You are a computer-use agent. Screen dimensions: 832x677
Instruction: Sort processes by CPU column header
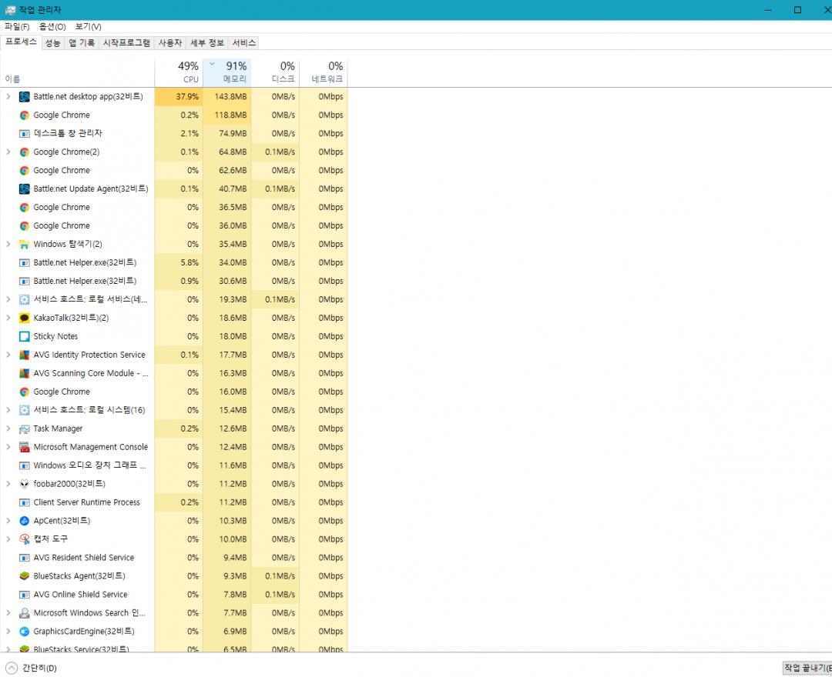pos(179,72)
